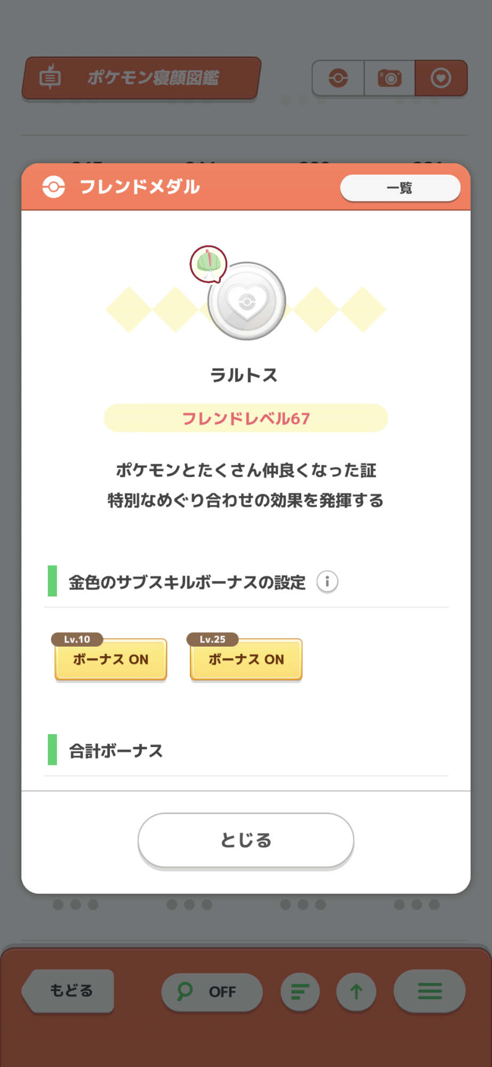Image resolution: width=492 pixels, height=1067 pixels.
Task: Select the camera tab icon
Action: click(390, 78)
